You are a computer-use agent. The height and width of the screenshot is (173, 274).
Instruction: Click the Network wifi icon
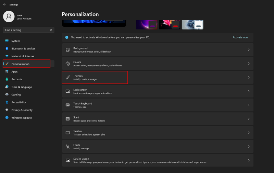pyautogui.click(x=7, y=56)
